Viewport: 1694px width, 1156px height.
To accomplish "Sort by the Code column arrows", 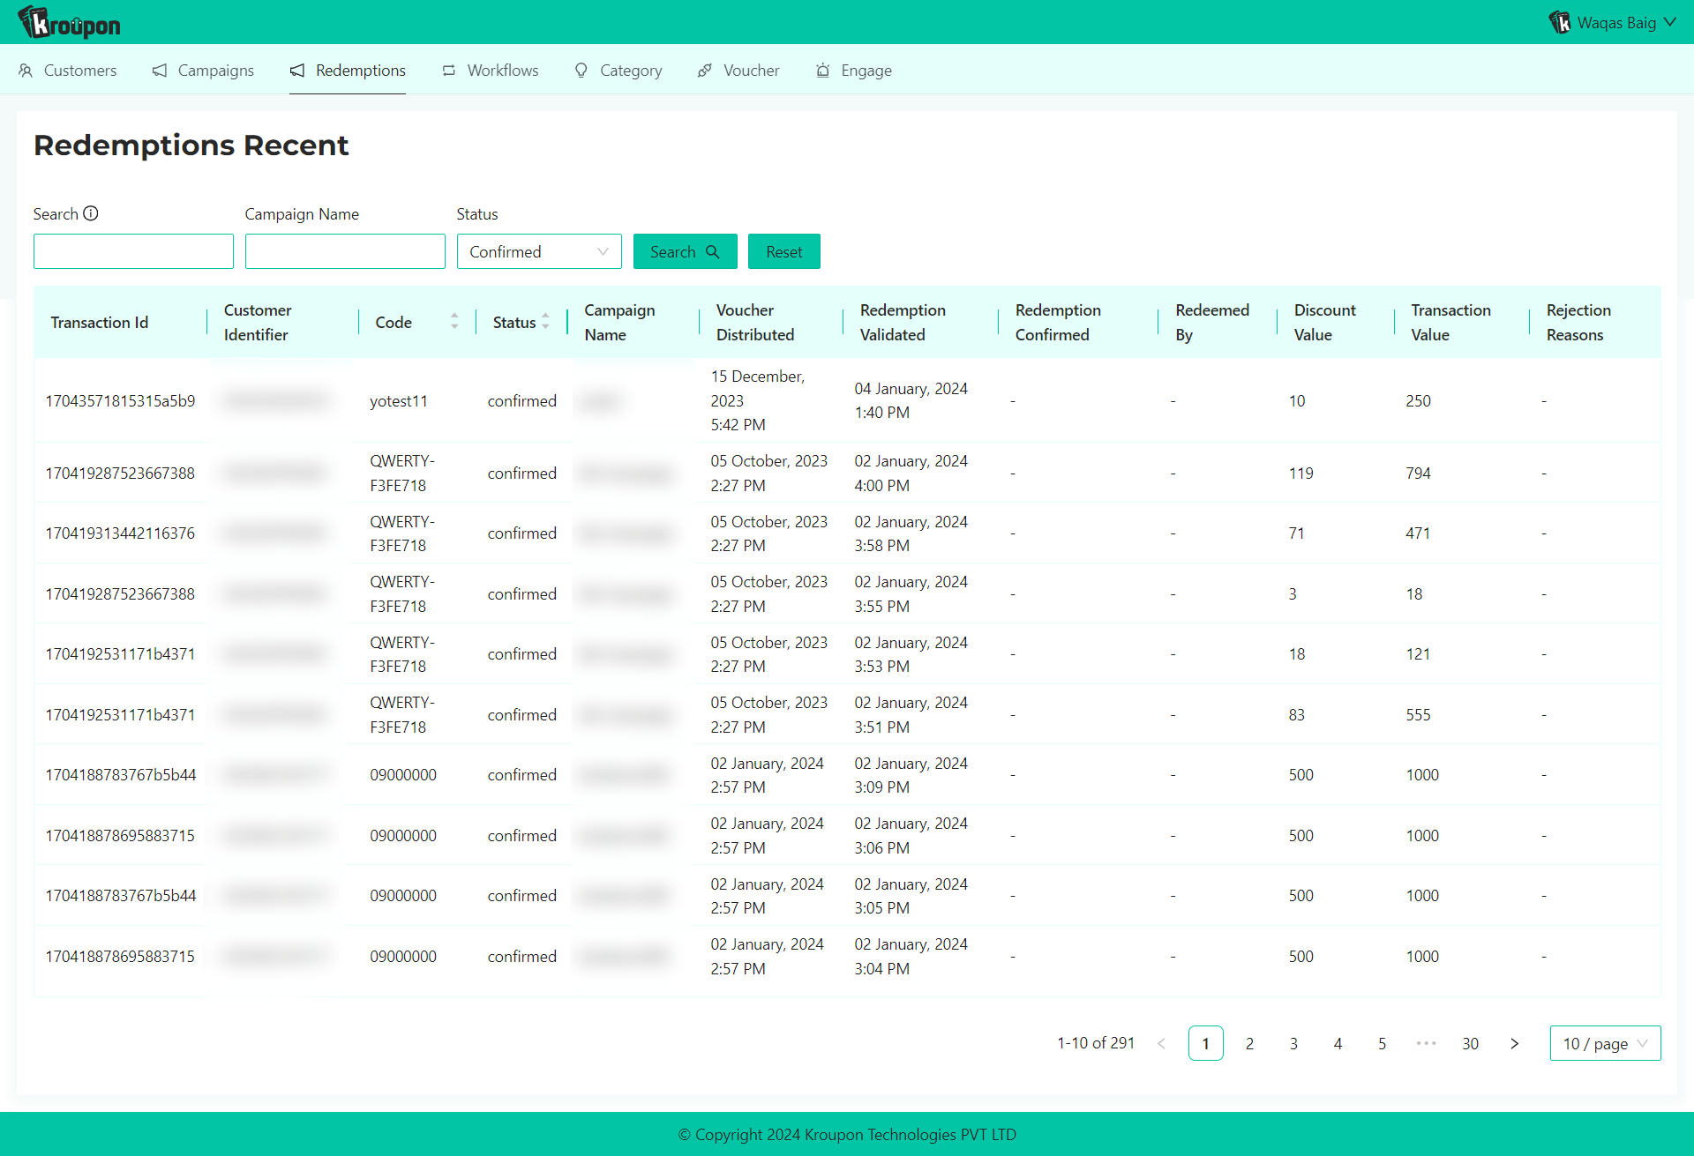I will [x=454, y=322].
